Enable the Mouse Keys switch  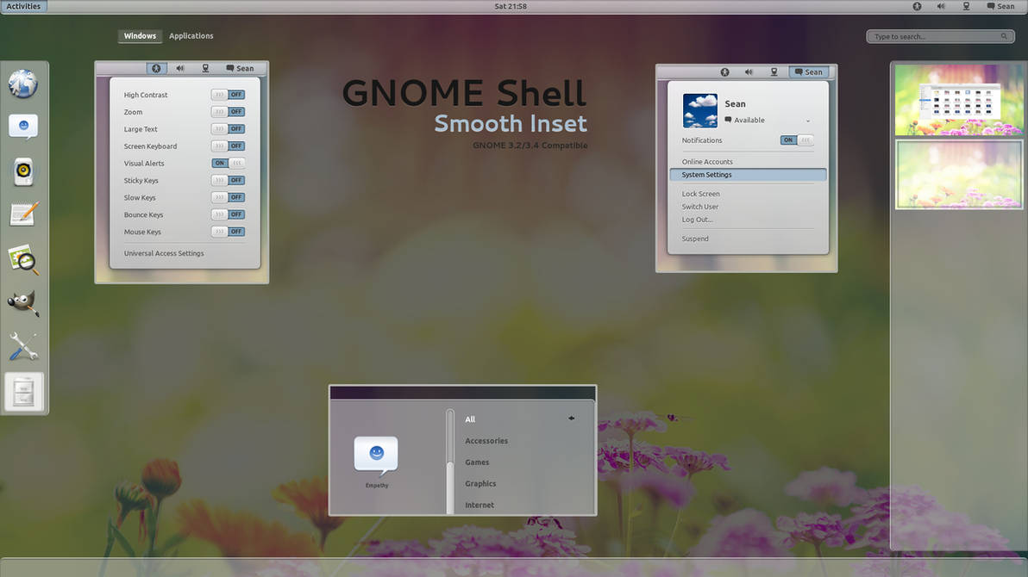point(228,232)
